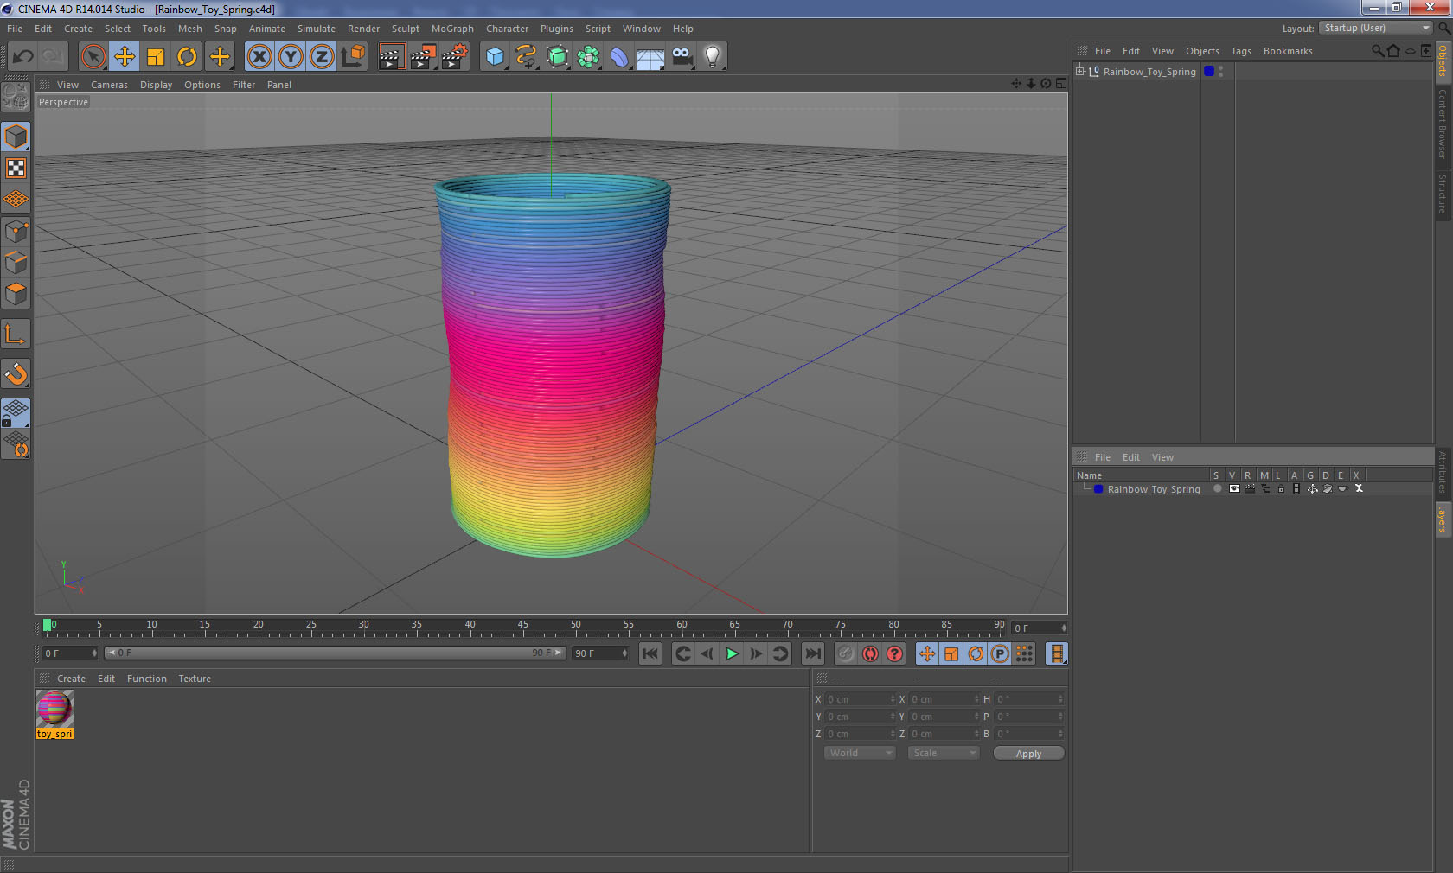The height and width of the screenshot is (873, 1453).
Task: Open the Simulate menu
Action: tap(317, 29)
